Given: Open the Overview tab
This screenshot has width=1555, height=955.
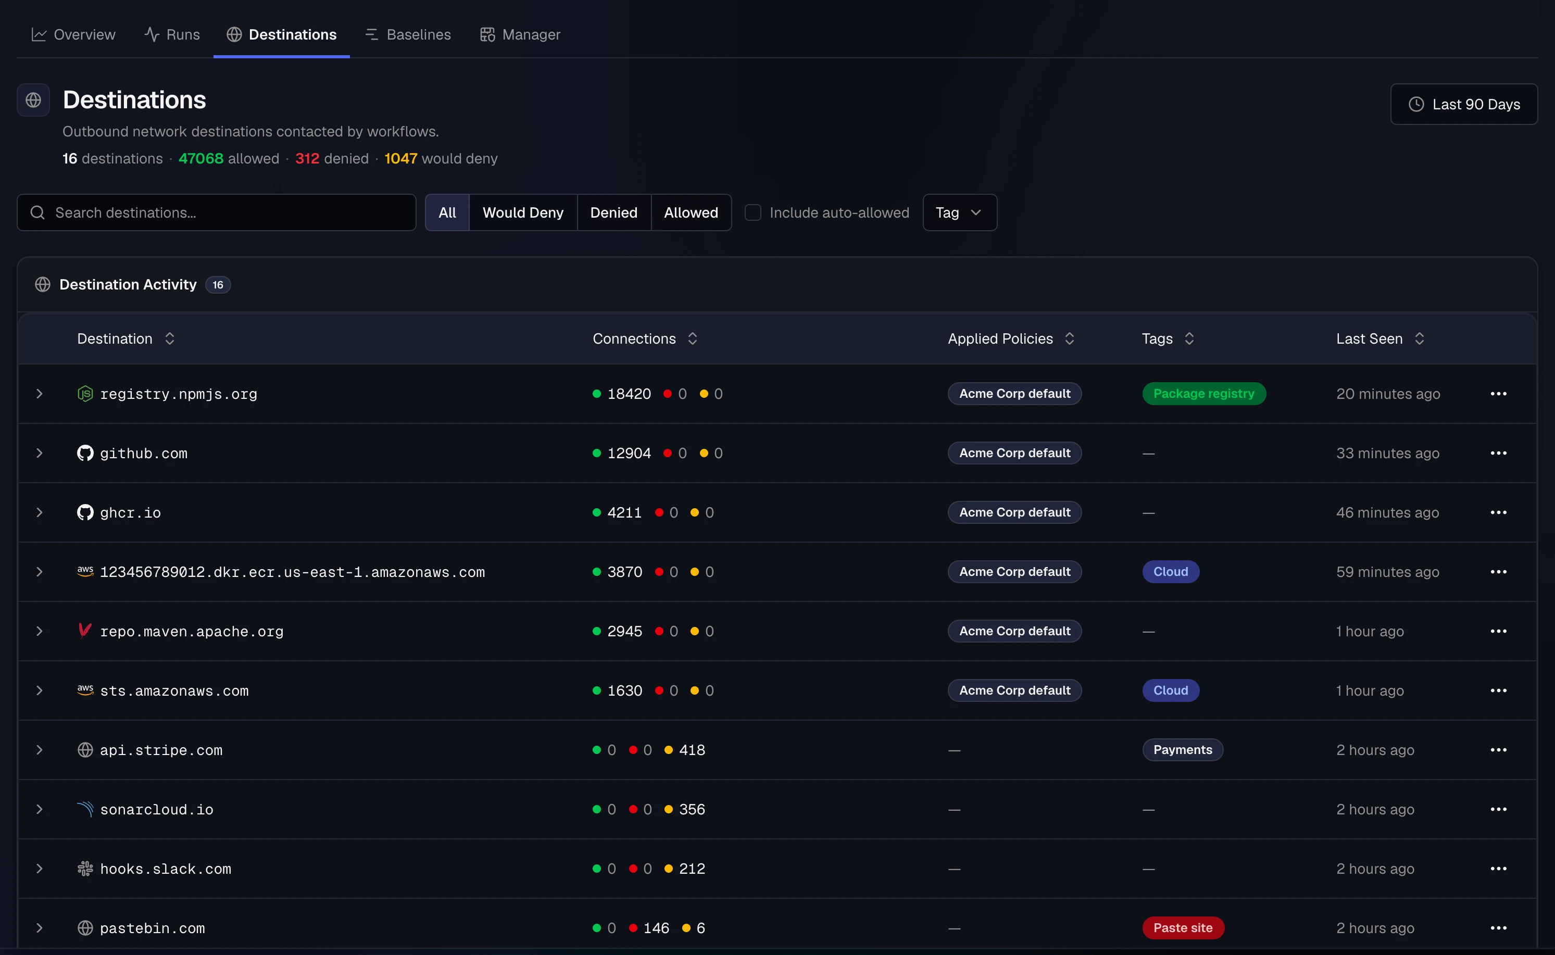Looking at the screenshot, I should [73, 35].
